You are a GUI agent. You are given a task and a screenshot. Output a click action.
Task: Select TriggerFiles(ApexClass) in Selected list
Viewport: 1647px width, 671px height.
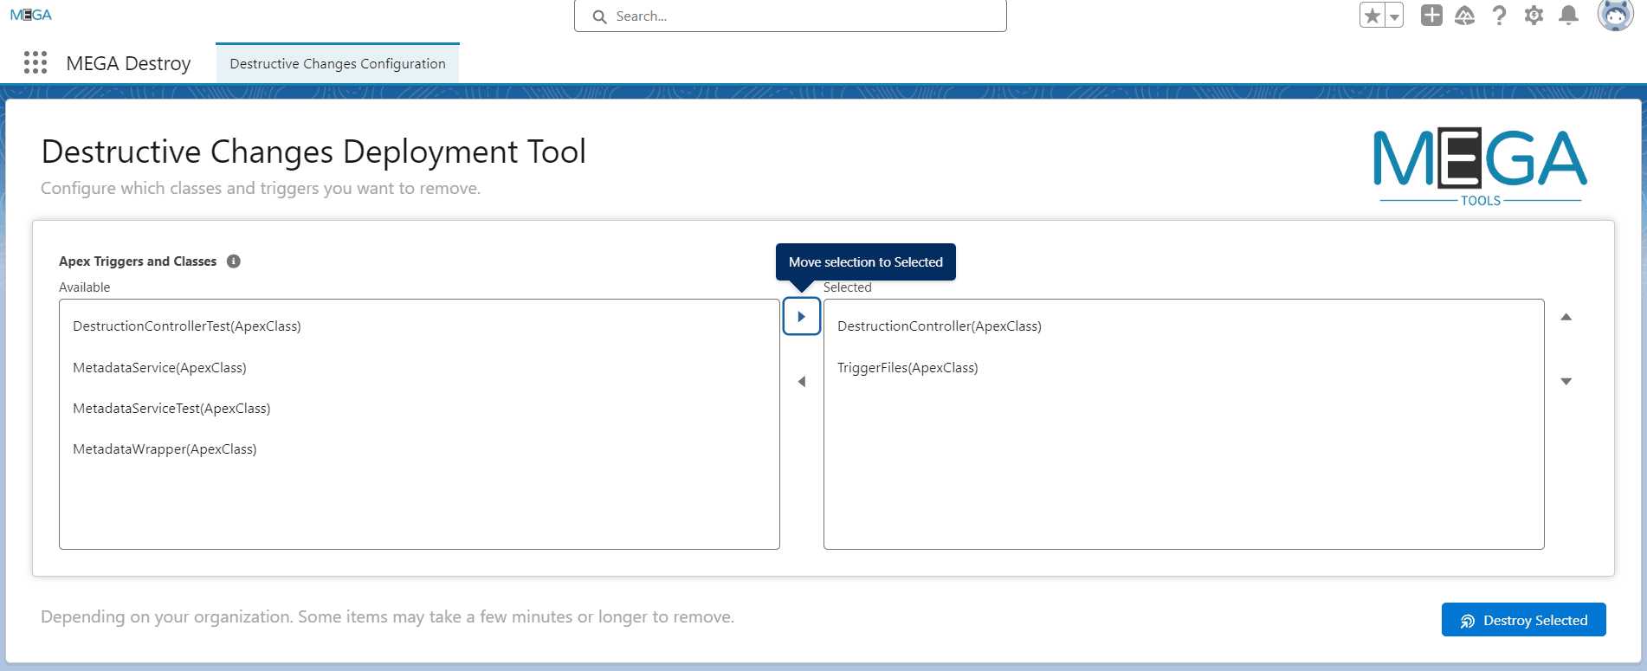pyautogui.click(x=1184, y=368)
